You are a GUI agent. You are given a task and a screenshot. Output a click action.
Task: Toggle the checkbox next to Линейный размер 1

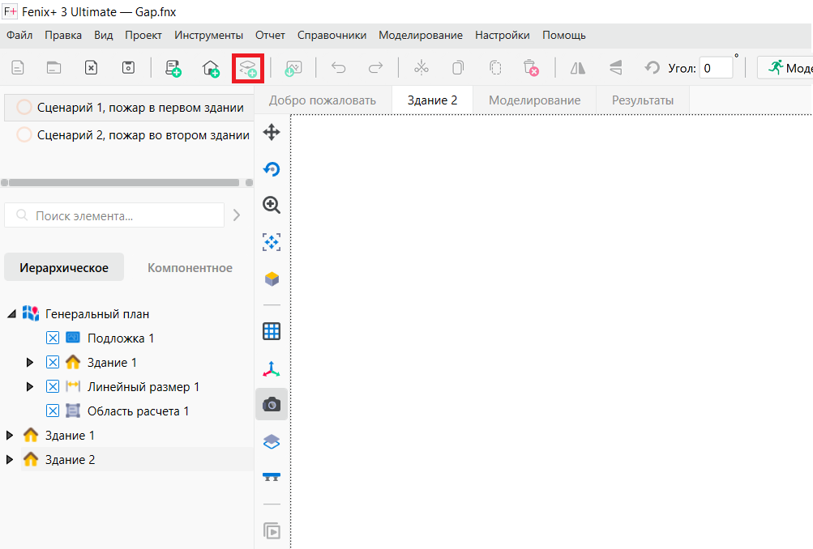[53, 387]
